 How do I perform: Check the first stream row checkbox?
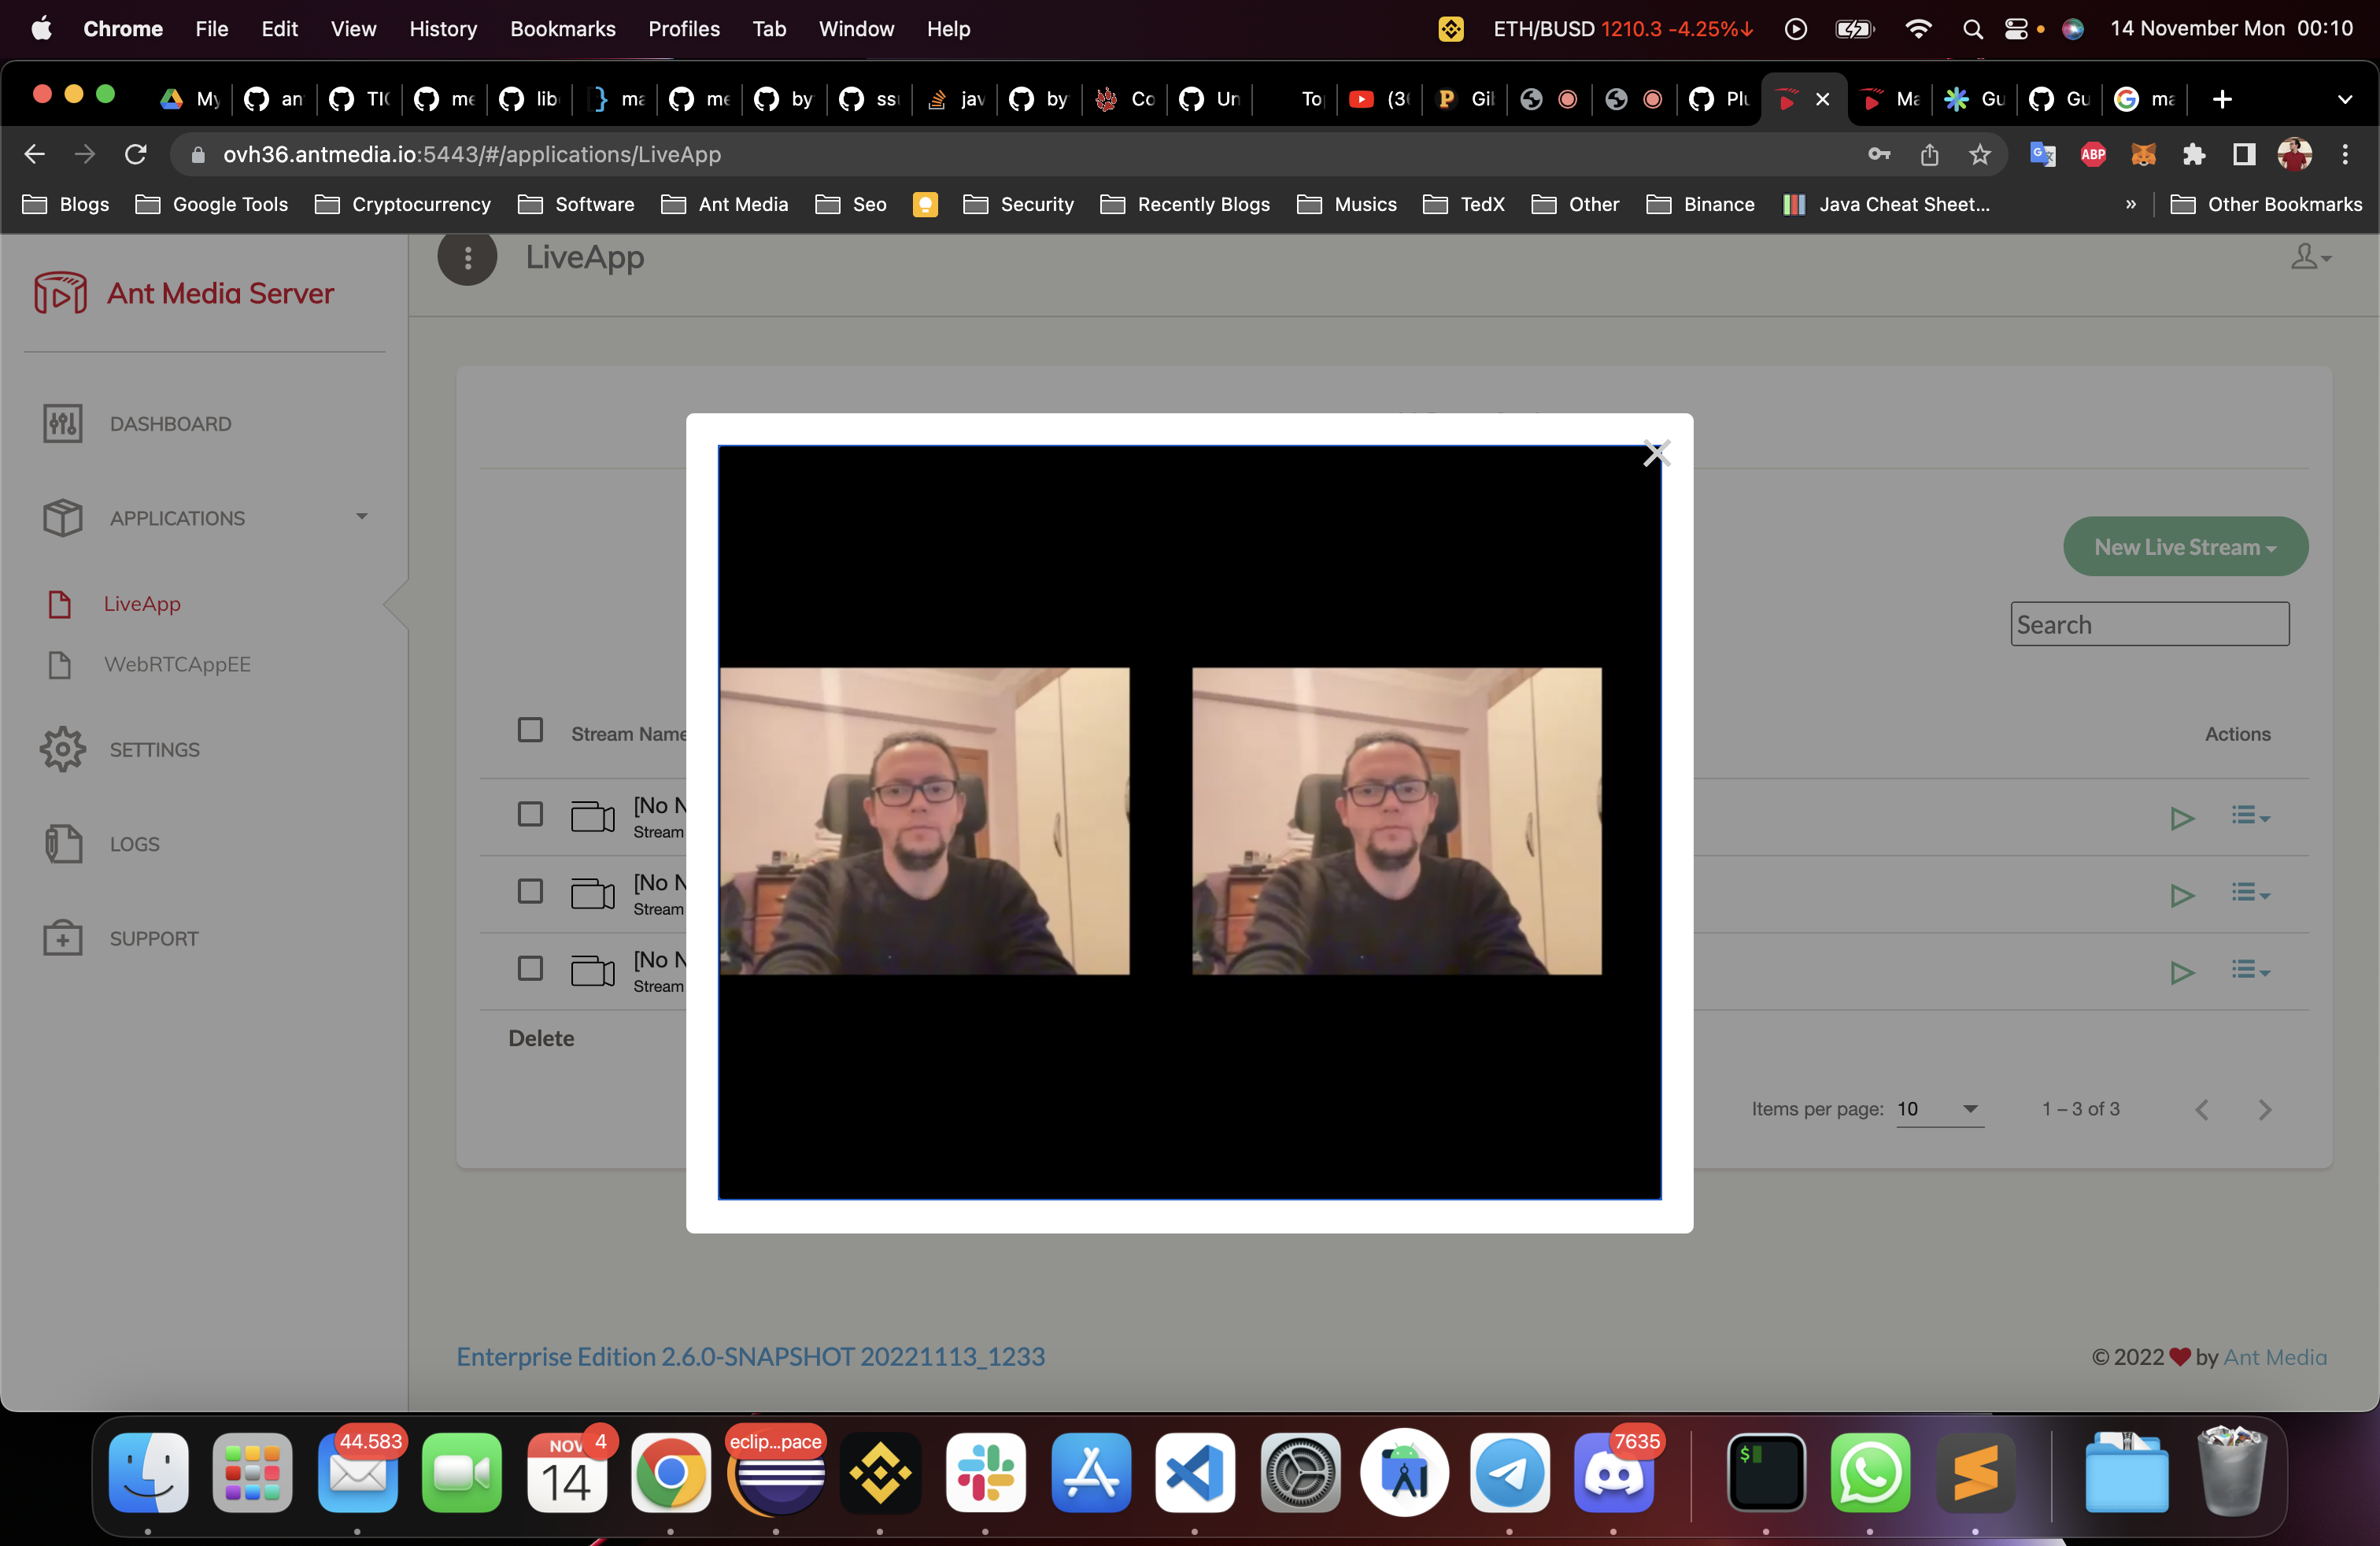pos(530,814)
